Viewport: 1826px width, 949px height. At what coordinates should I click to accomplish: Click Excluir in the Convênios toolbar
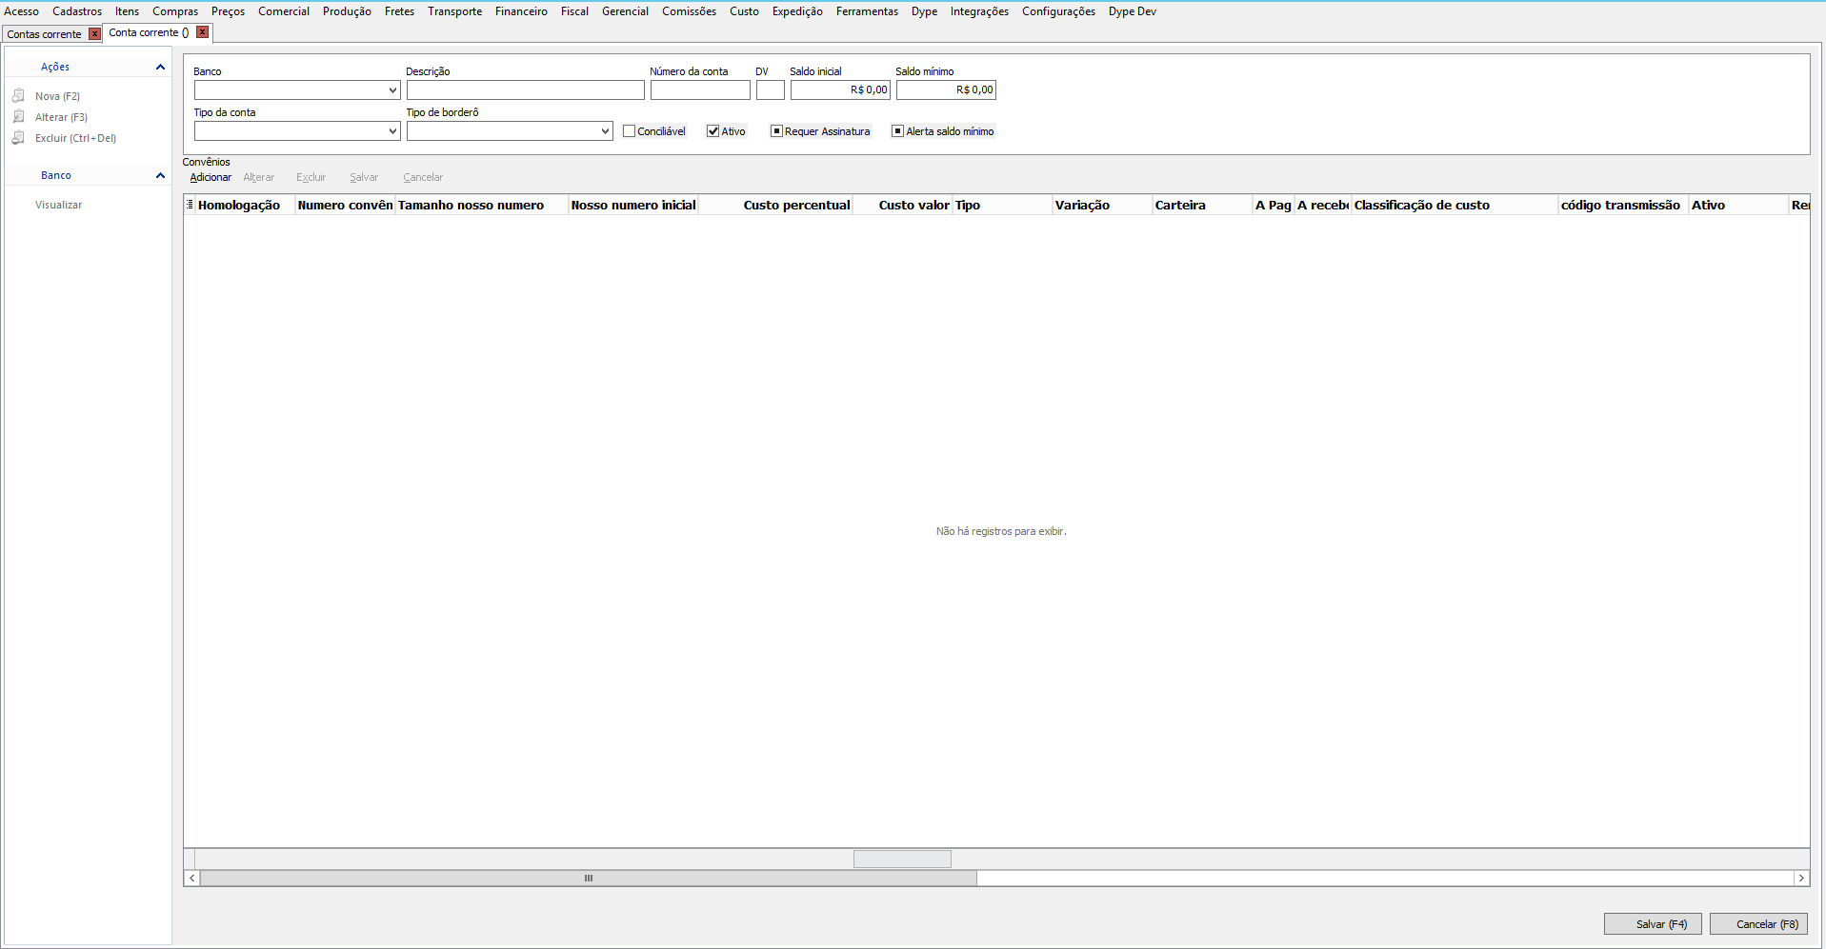311,177
